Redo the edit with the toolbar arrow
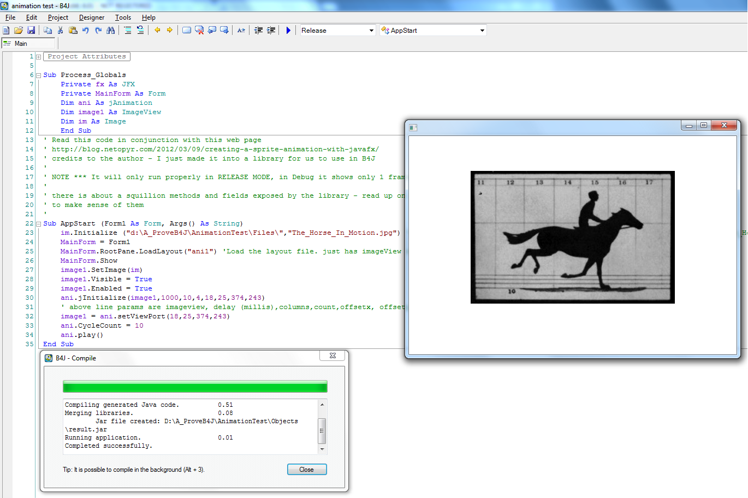The height and width of the screenshot is (498, 748). (98, 31)
